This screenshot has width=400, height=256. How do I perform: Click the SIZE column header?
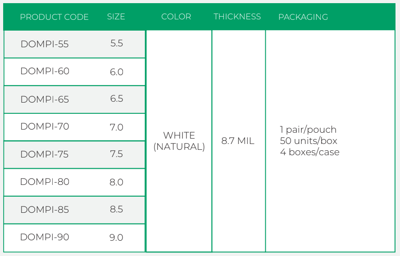pos(116,17)
